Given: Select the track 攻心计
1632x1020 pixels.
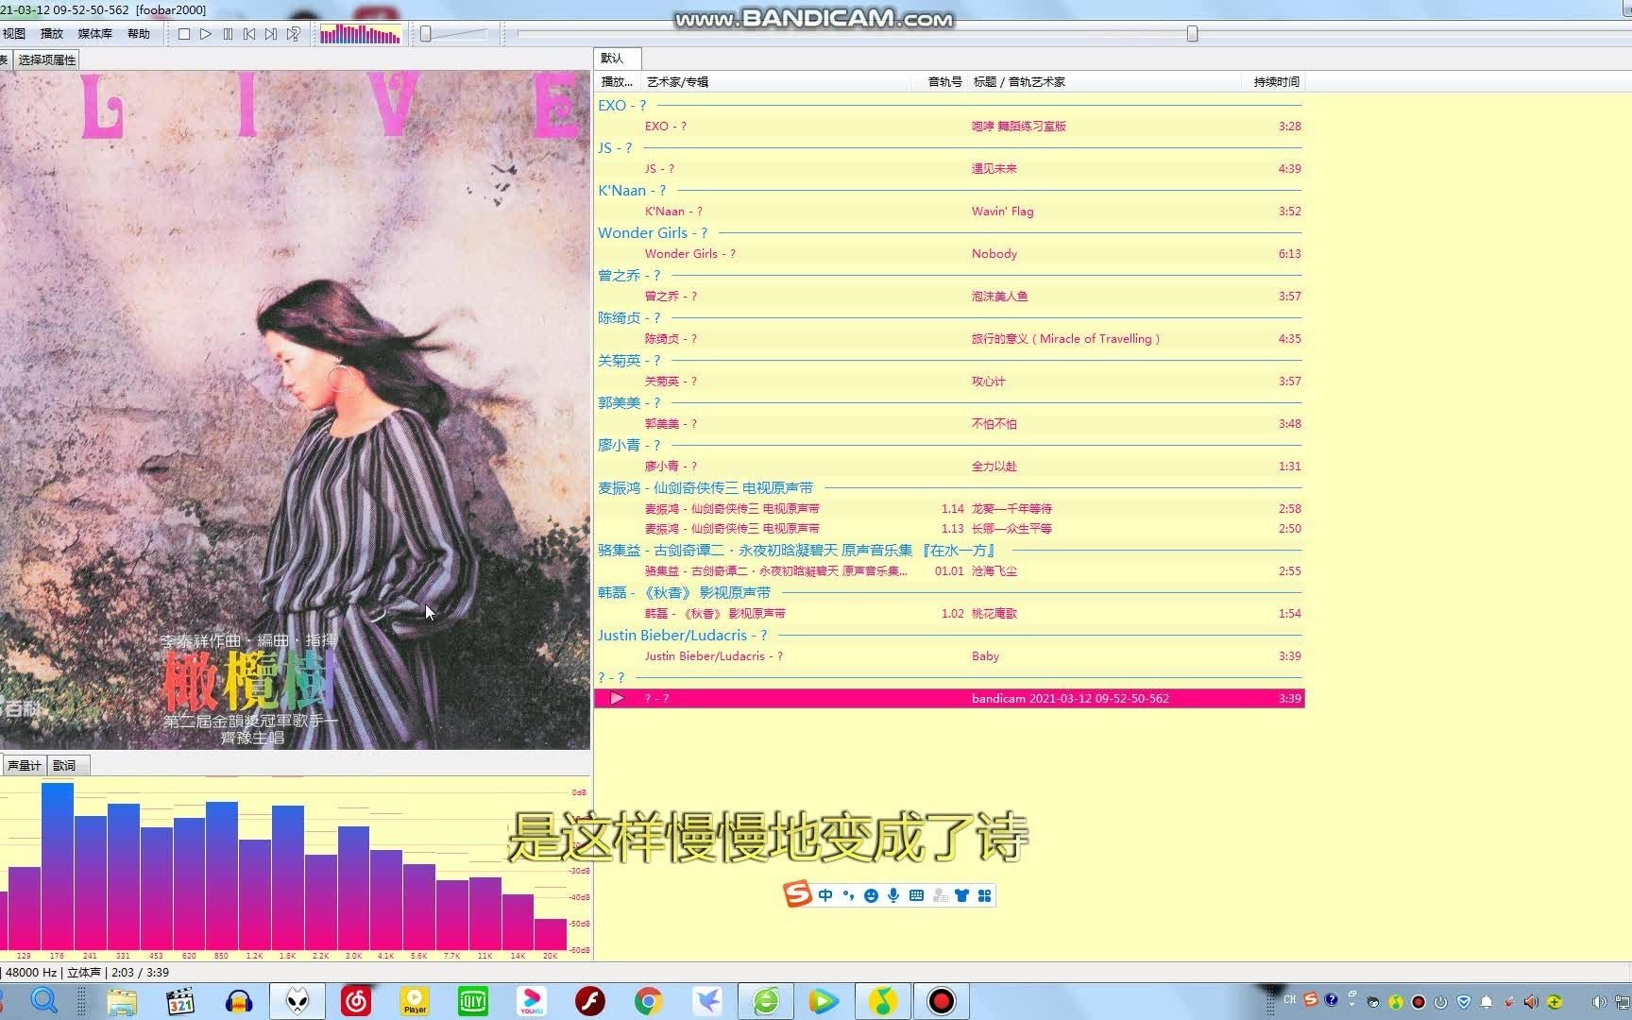Looking at the screenshot, I should 949,382.
